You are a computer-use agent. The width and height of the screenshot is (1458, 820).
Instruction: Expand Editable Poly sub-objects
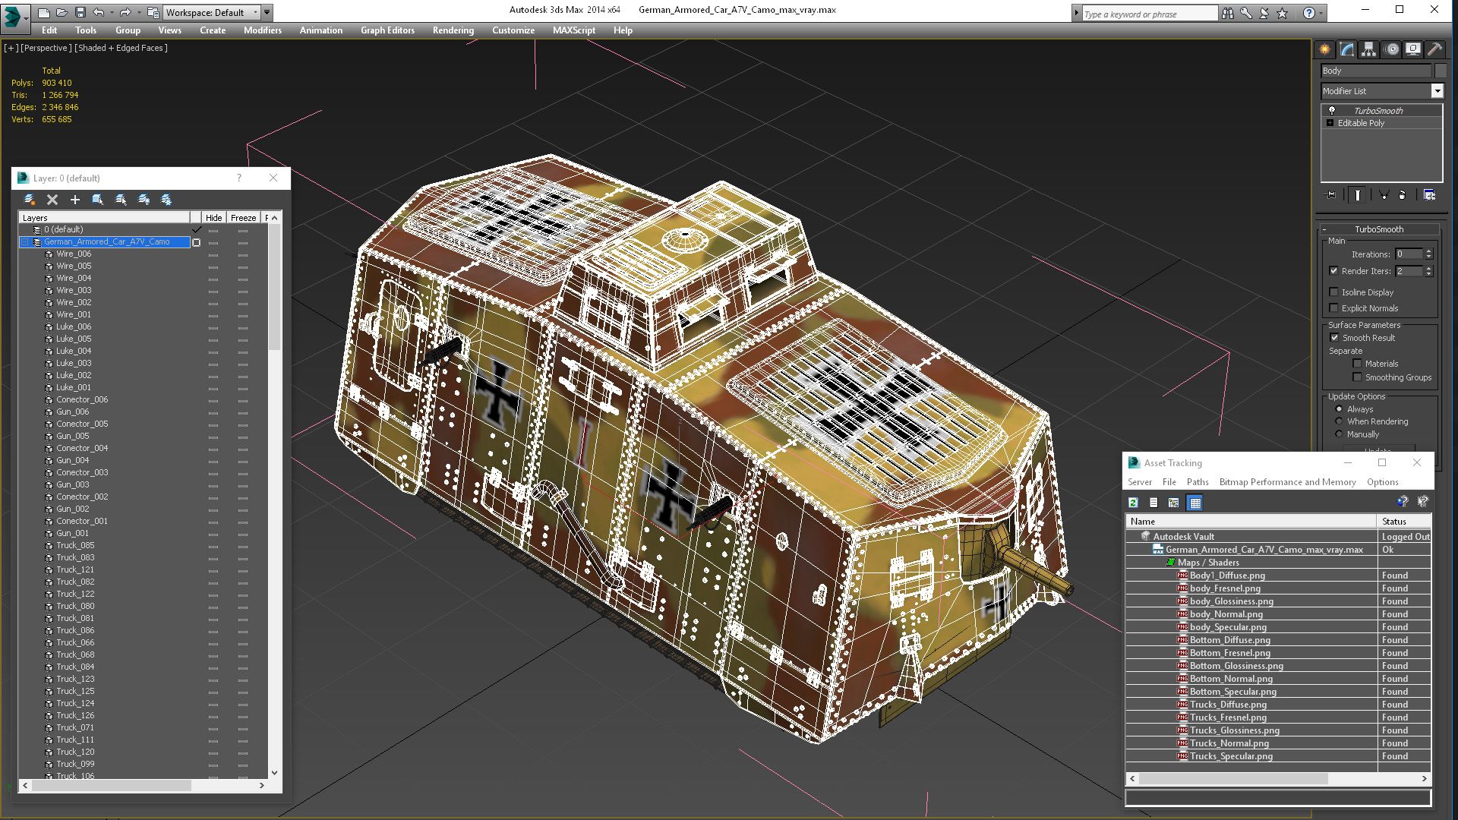click(1330, 123)
